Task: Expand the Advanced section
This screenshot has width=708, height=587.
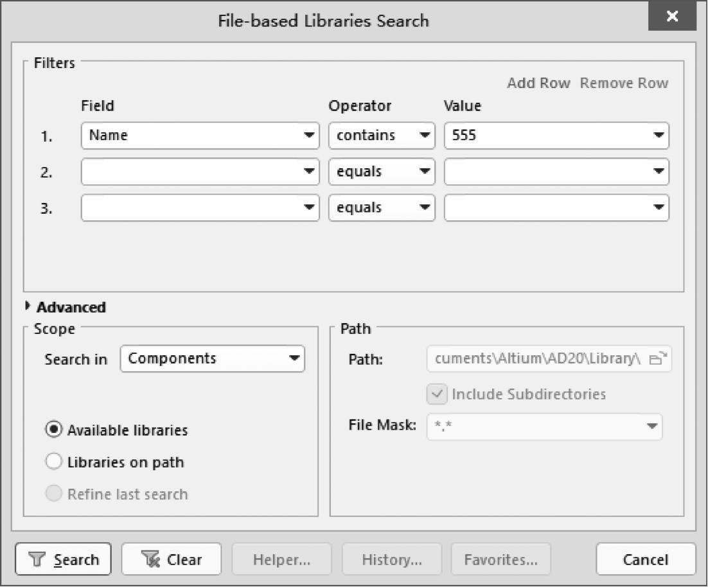Action: coord(28,307)
